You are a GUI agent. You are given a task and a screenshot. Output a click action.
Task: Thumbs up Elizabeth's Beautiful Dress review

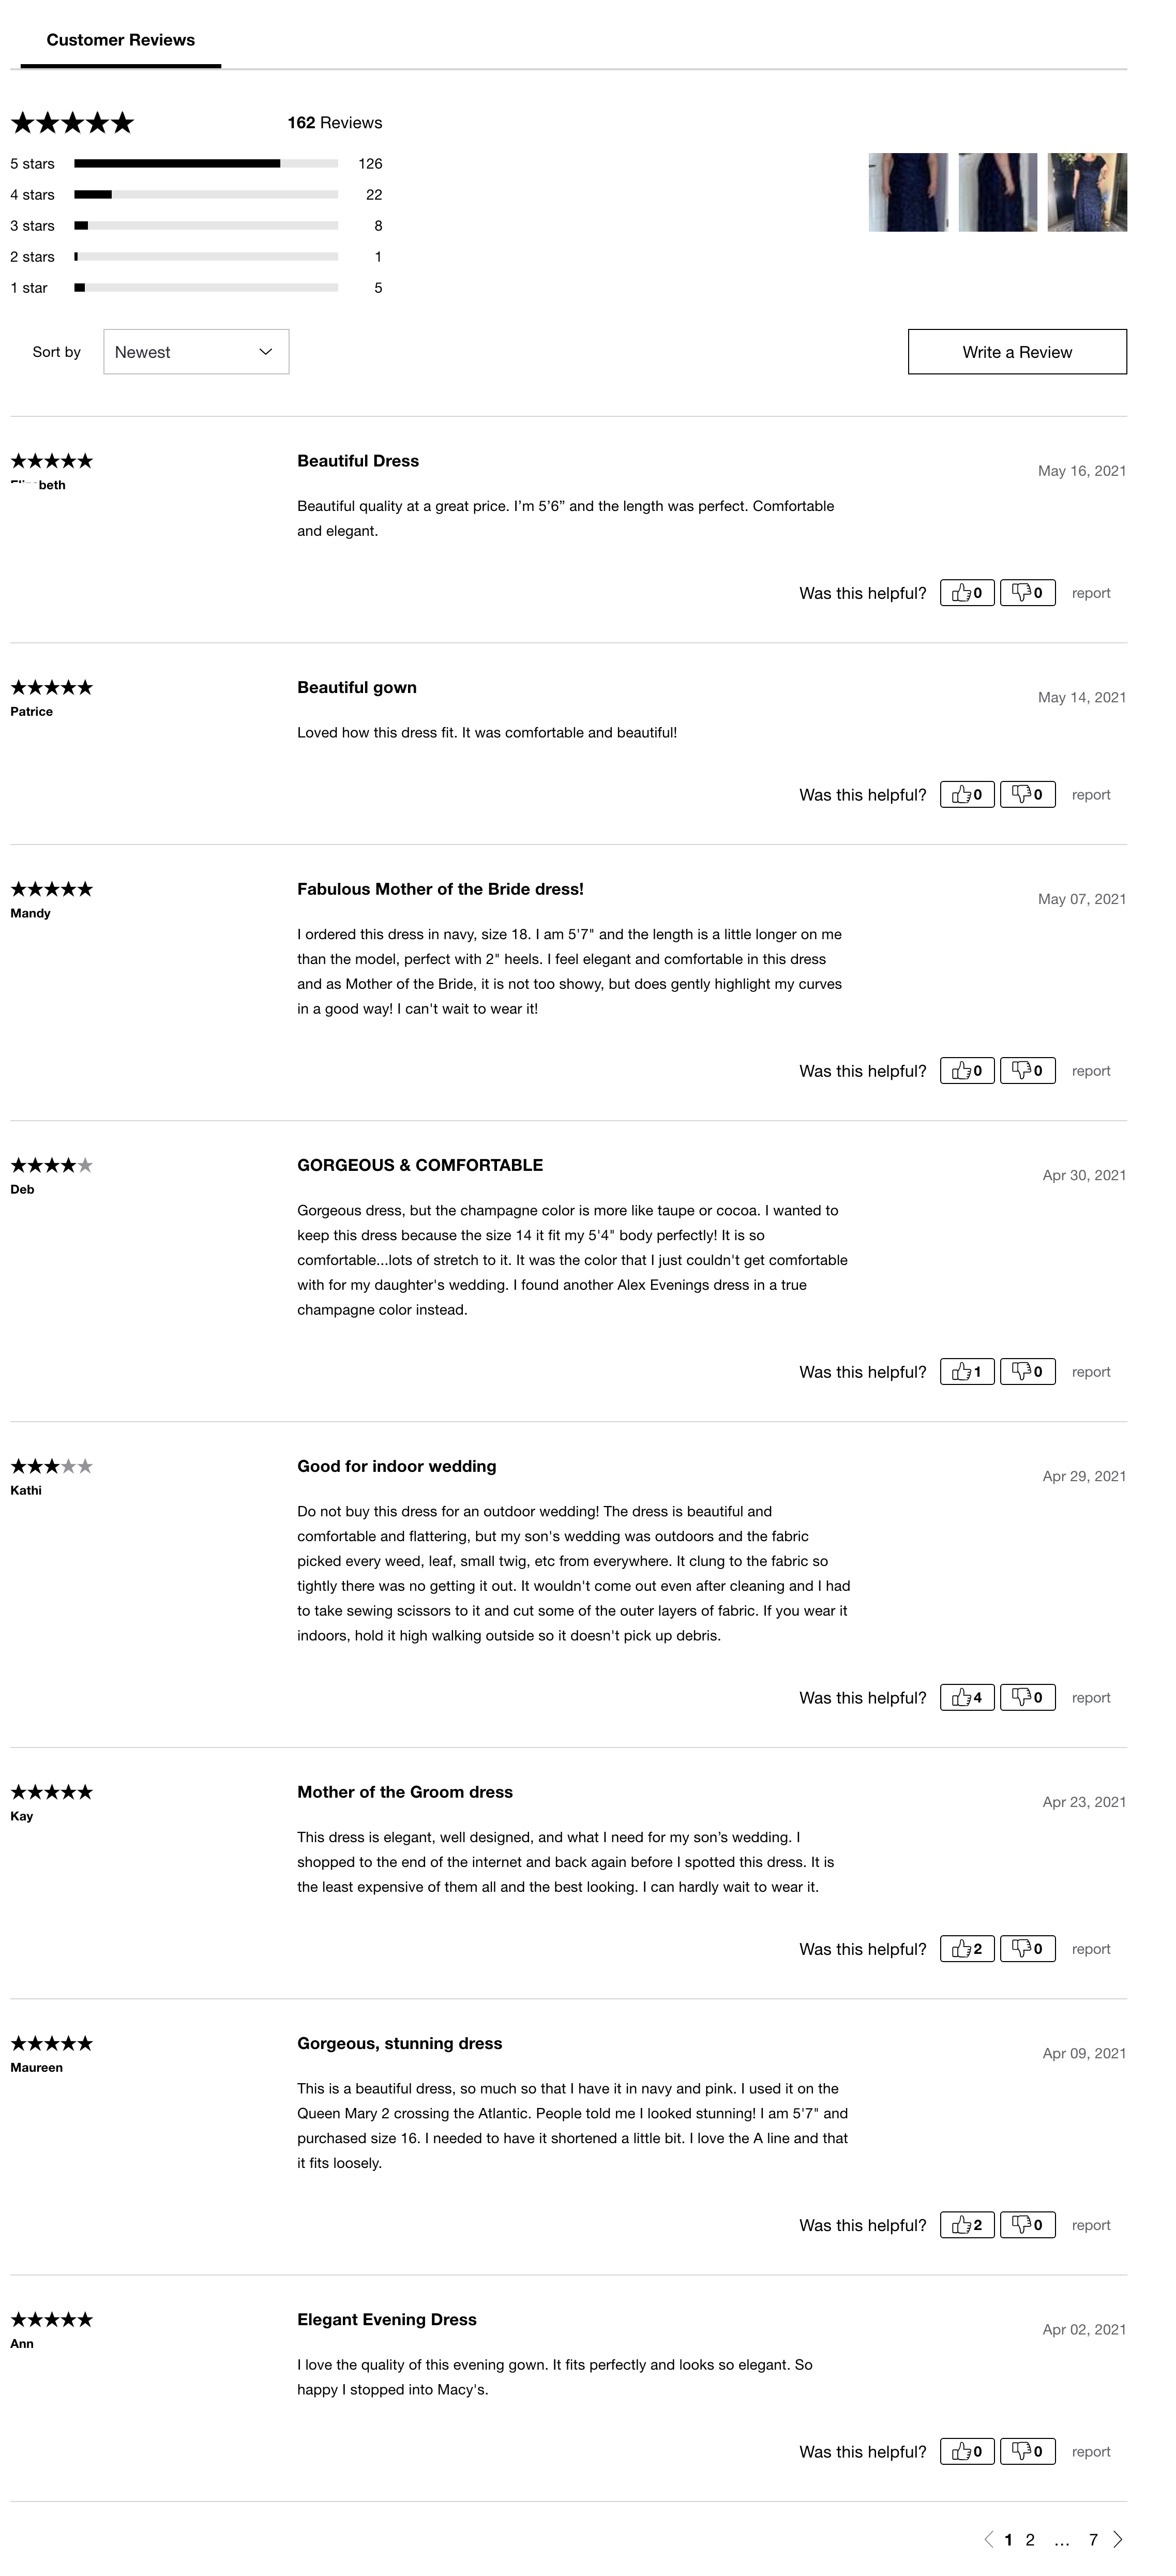pos(967,593)
